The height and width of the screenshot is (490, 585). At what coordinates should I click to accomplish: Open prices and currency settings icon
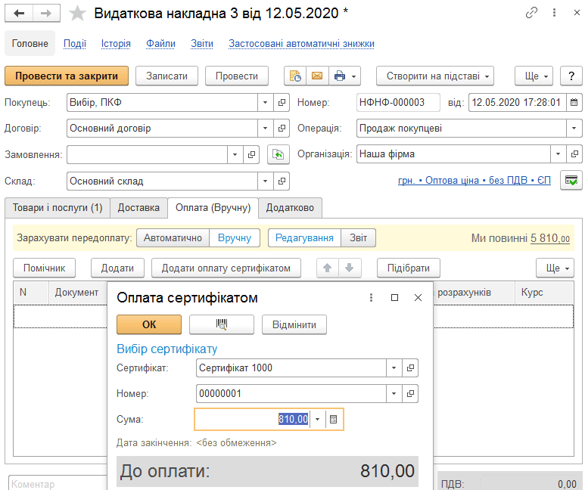coord(571,181)
